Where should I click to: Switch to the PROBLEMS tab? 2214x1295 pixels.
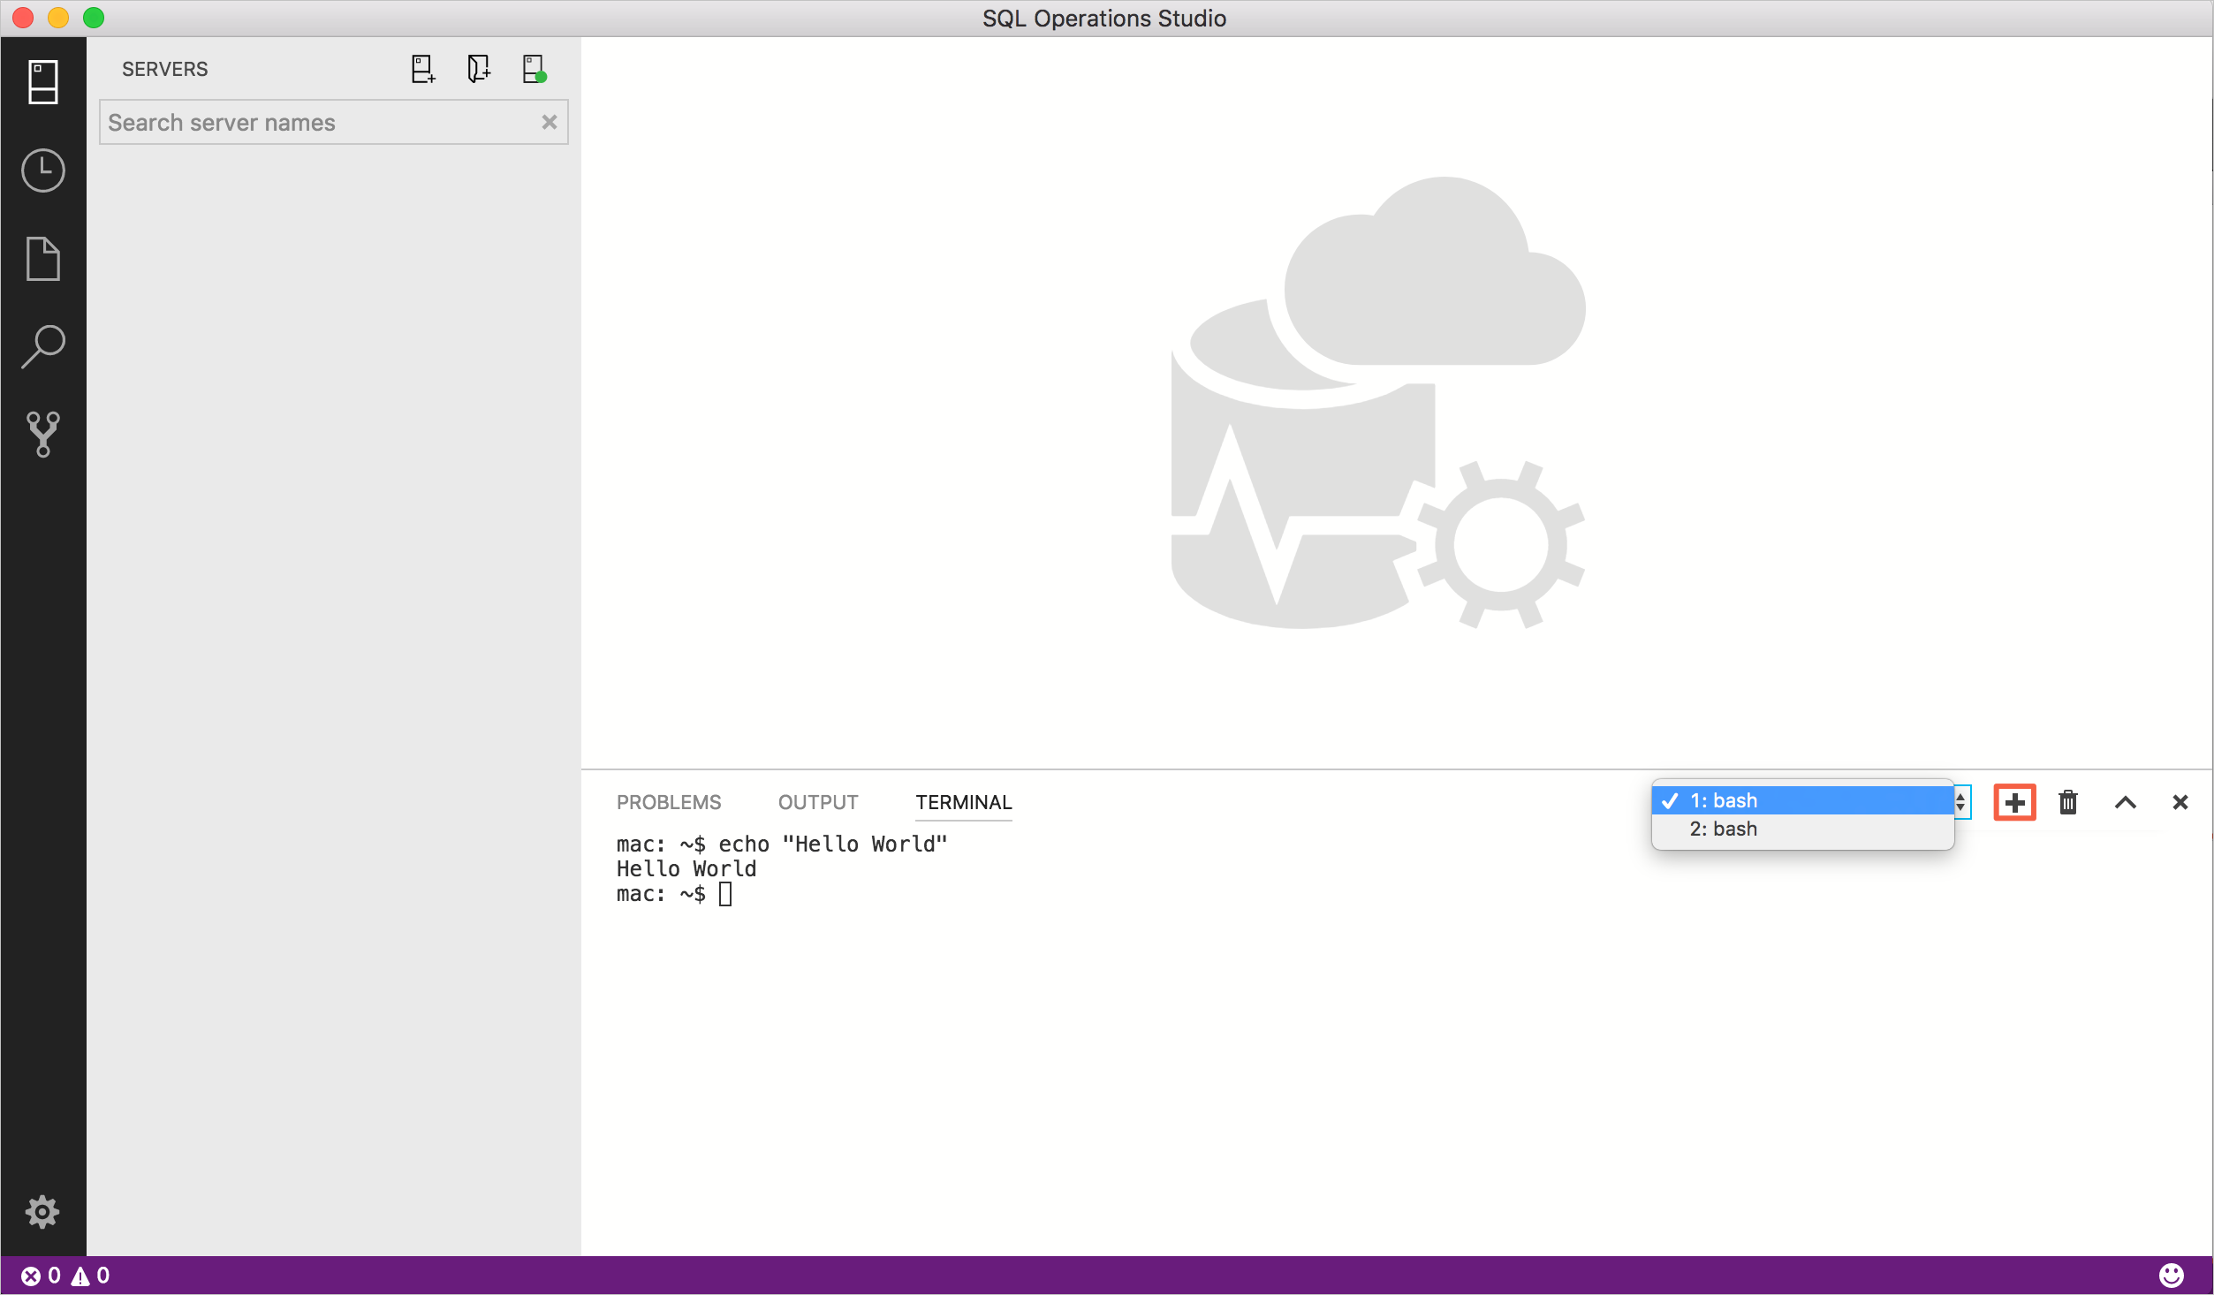click(666, 800)
